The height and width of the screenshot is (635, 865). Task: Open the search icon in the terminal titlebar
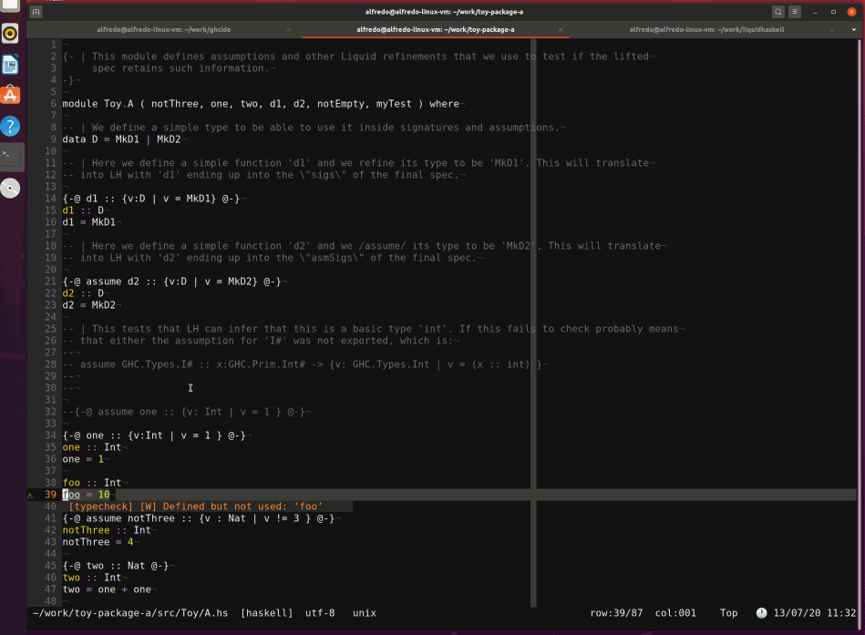(x=778, y=13)
